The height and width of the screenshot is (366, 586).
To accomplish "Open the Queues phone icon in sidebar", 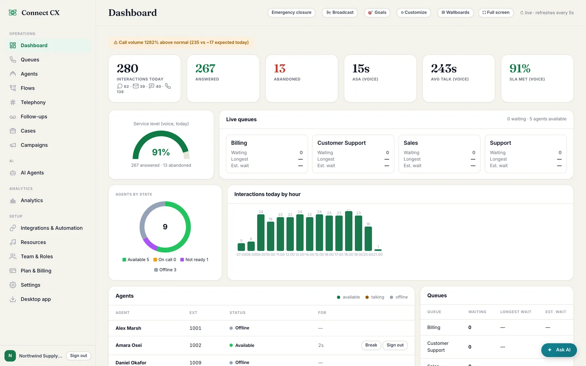I will [x=13, y=60].
